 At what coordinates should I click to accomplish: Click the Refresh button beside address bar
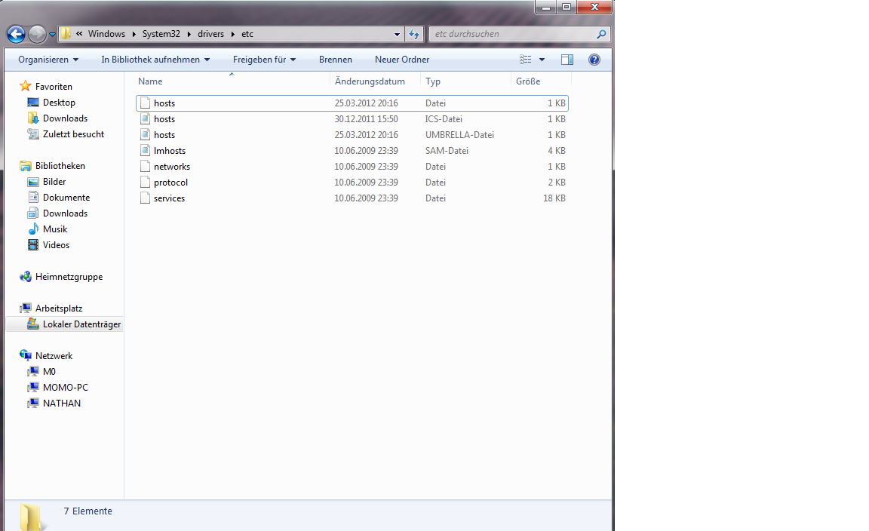(414, 34)
